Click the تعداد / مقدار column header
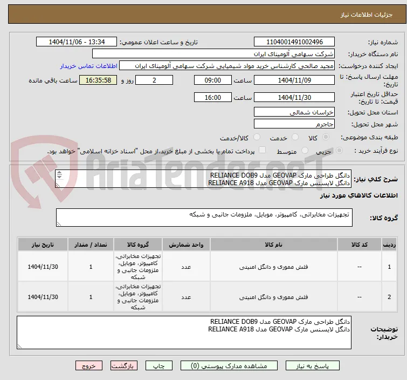407x380 pixels. pos(91,245)
